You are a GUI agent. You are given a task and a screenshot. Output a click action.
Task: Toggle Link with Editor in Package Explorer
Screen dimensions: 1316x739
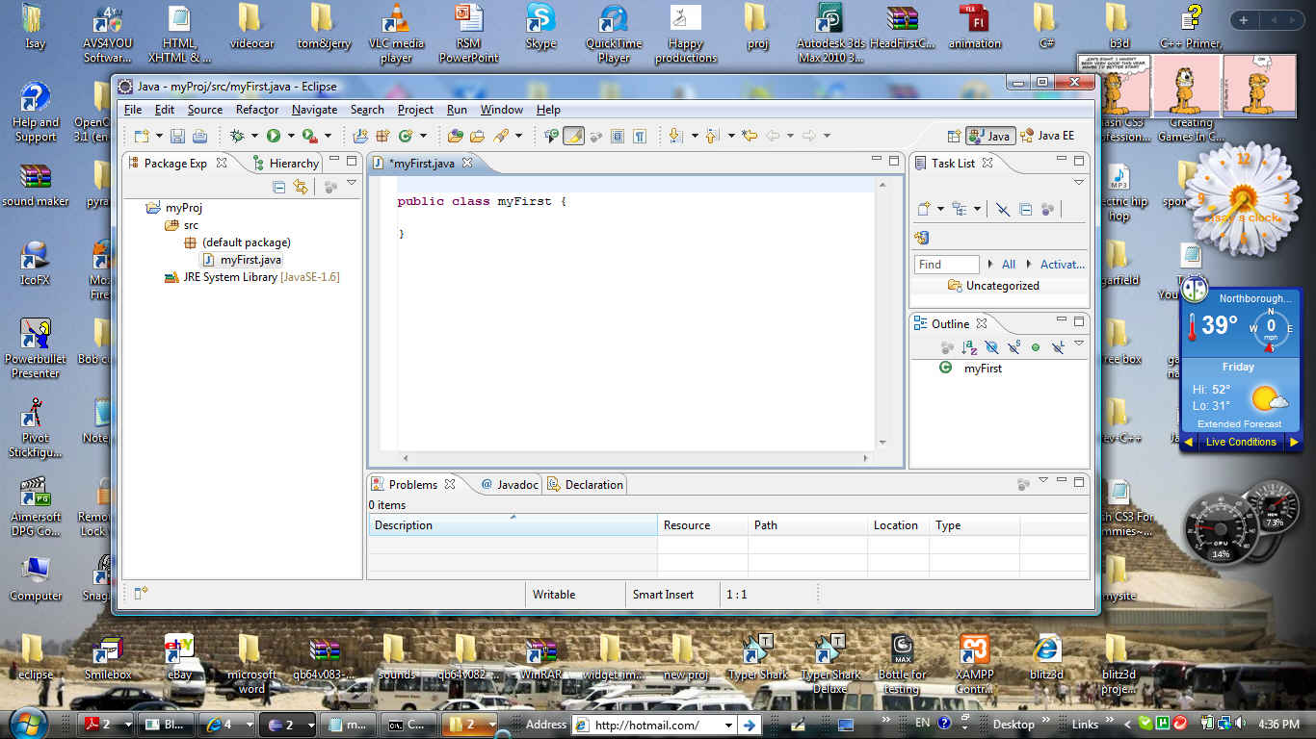301,188
